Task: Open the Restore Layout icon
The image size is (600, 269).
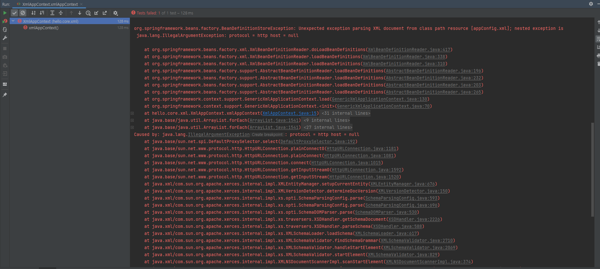Action: tap(5, 84)
